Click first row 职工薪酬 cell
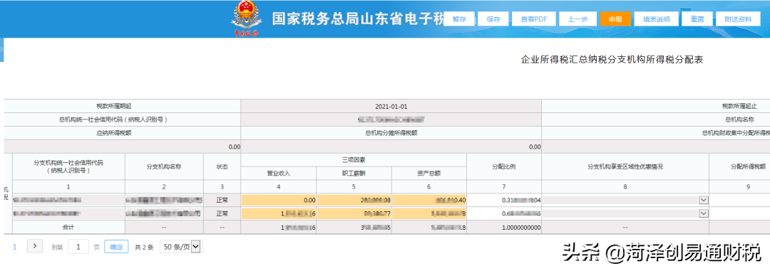 [x=354, y=200]
